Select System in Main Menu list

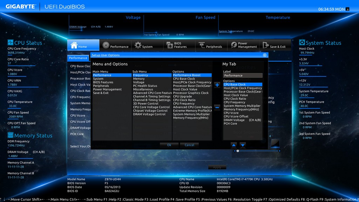pyautogui.click(x=112, y=79)
